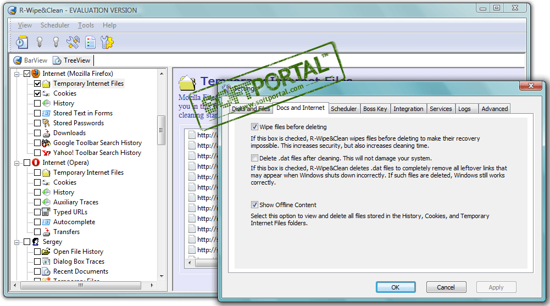This screenshot has height=306, width=550.
Task: Open the View menu
Action: tap(25, 25)
